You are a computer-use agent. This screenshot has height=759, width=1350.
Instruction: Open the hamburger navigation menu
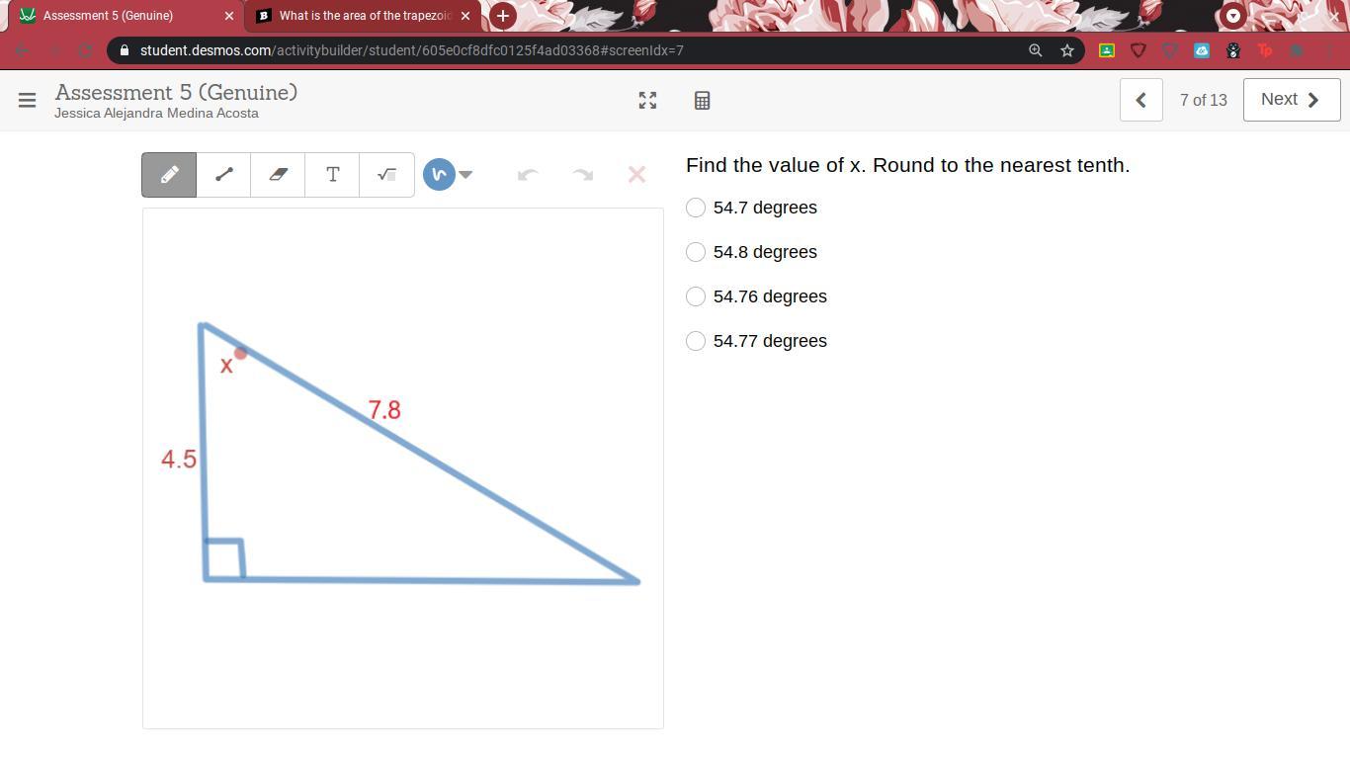[x=27, y=100]
